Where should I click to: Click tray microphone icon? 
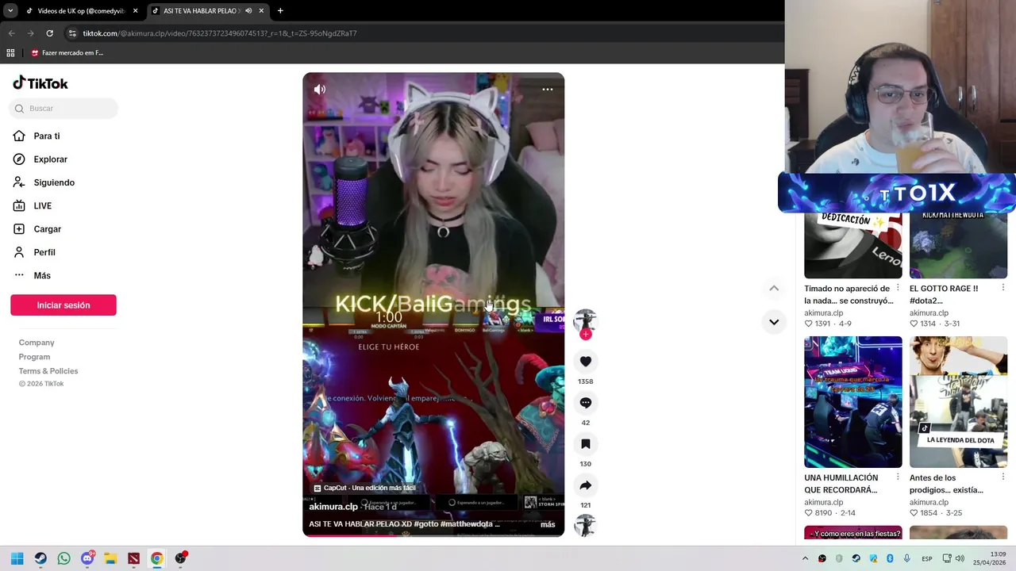click(906, 558)
